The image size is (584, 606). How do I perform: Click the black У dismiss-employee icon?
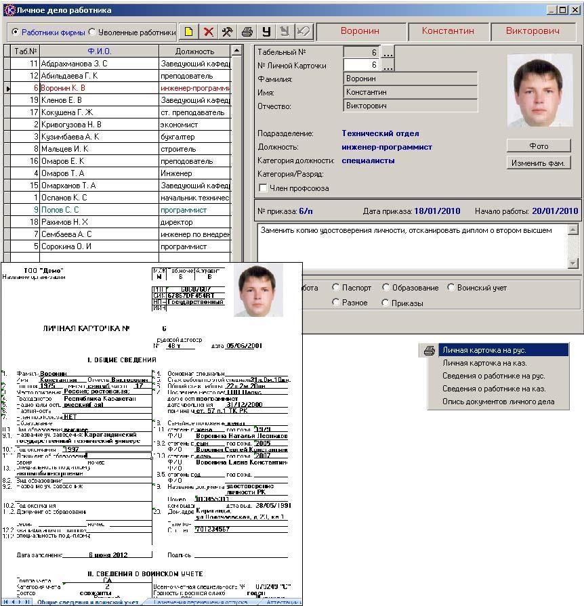click(x=266, y=32)
